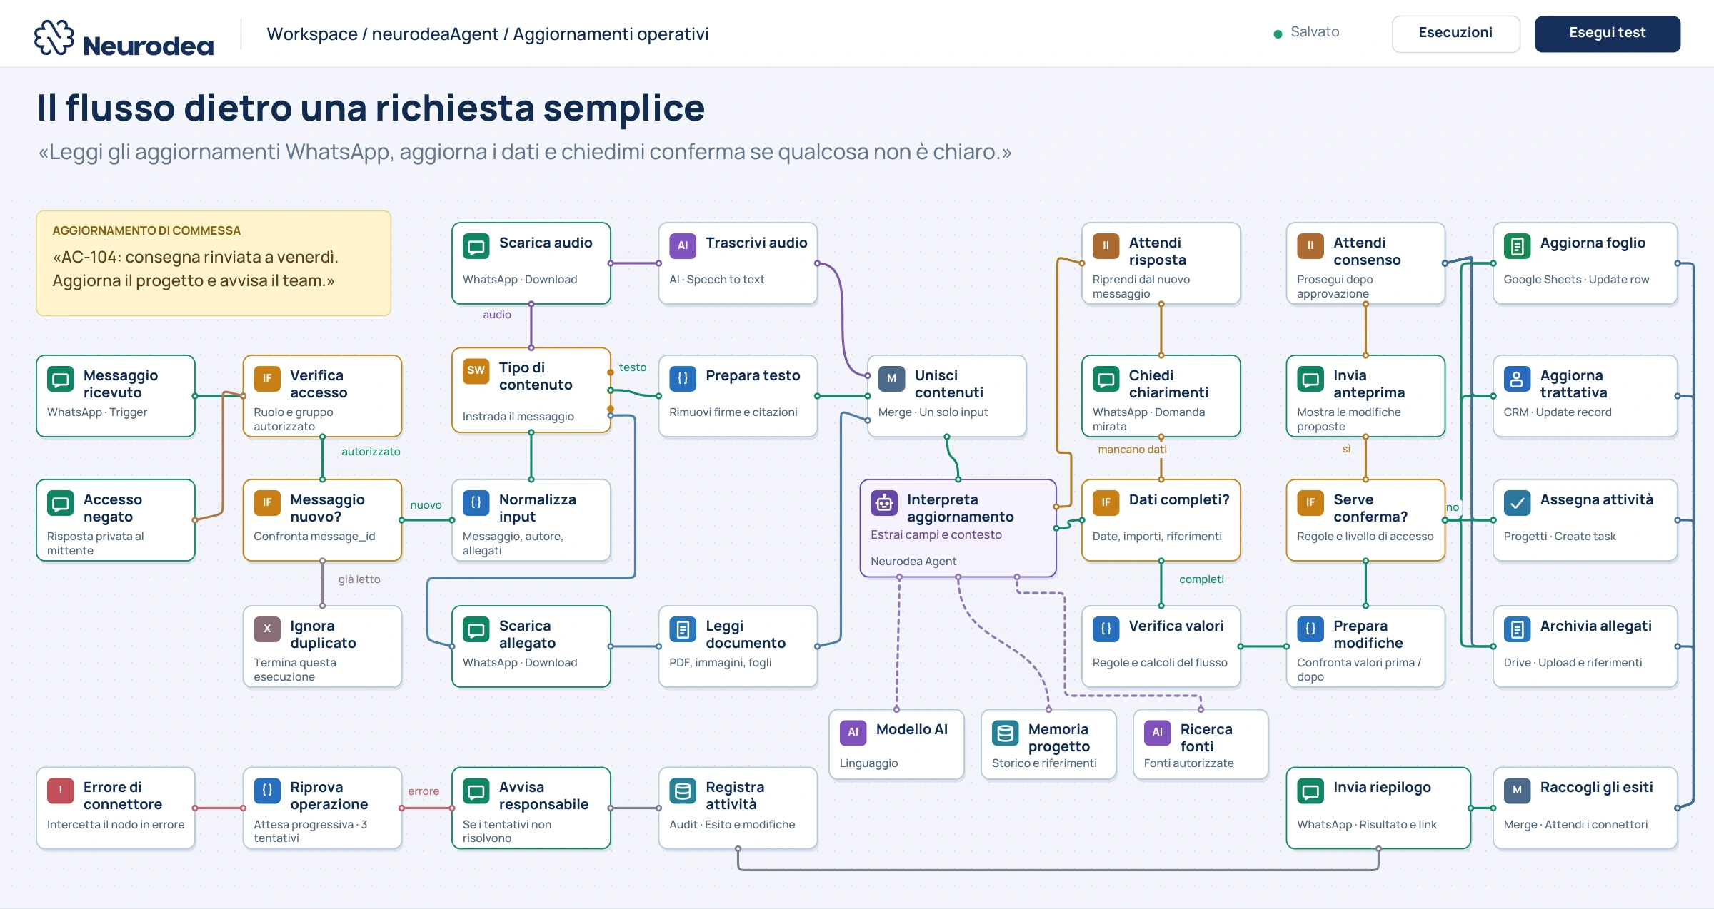Click the Esecuzioni button

(1455, 34)
